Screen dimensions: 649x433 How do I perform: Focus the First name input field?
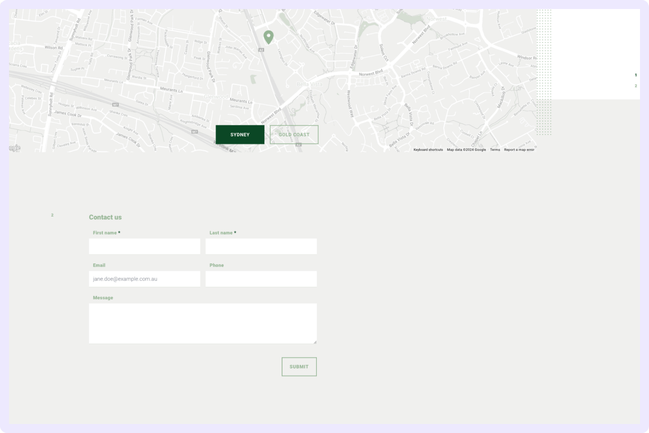144,247
